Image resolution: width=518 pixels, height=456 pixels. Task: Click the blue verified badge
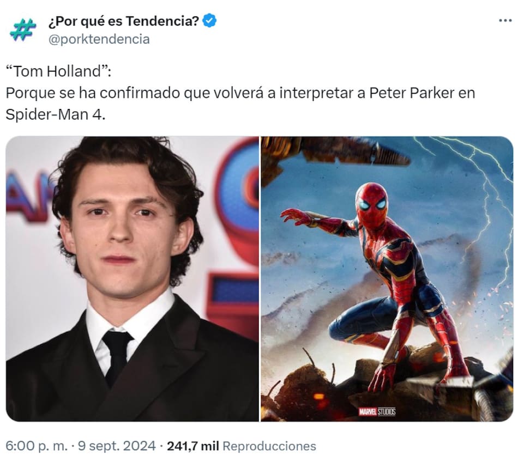pos(209,21)
